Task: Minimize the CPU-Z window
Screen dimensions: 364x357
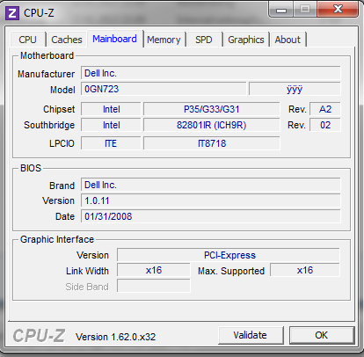Action: click(280, 11)
